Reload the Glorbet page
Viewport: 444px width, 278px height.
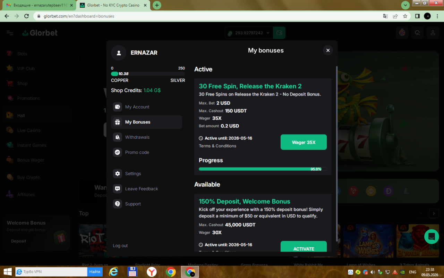click(x=27, y=16)
